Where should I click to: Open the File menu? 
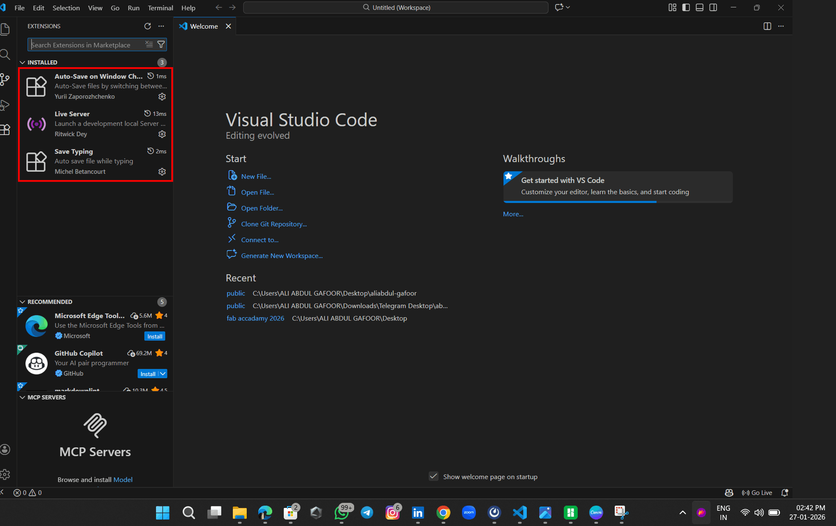coord(19,8)
